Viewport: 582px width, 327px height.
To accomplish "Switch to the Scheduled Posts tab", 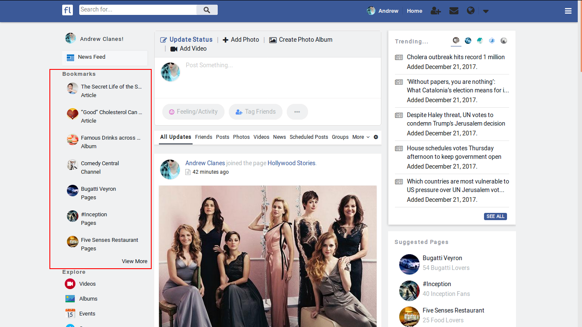I will (308, 137).
